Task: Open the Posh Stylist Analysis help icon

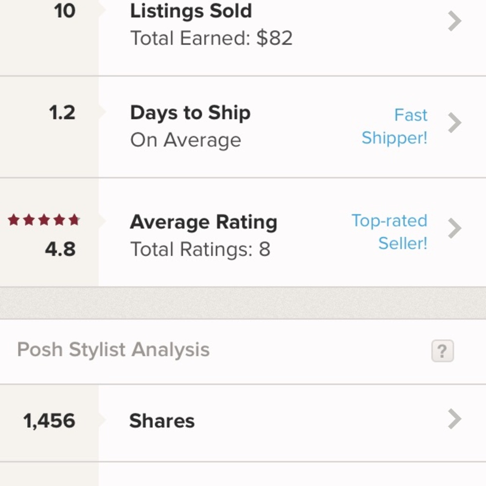Action: [442, 351]
